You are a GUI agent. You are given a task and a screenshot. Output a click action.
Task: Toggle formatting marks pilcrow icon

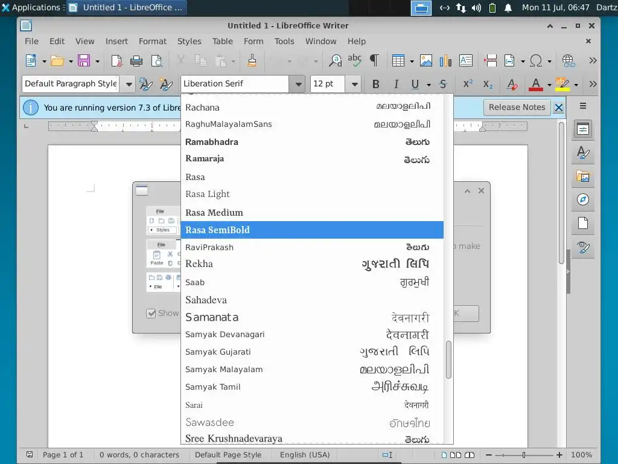point(374,61)
